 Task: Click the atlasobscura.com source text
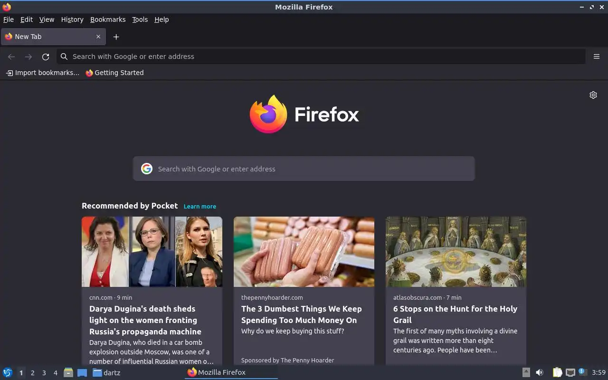tap(418, 297)
